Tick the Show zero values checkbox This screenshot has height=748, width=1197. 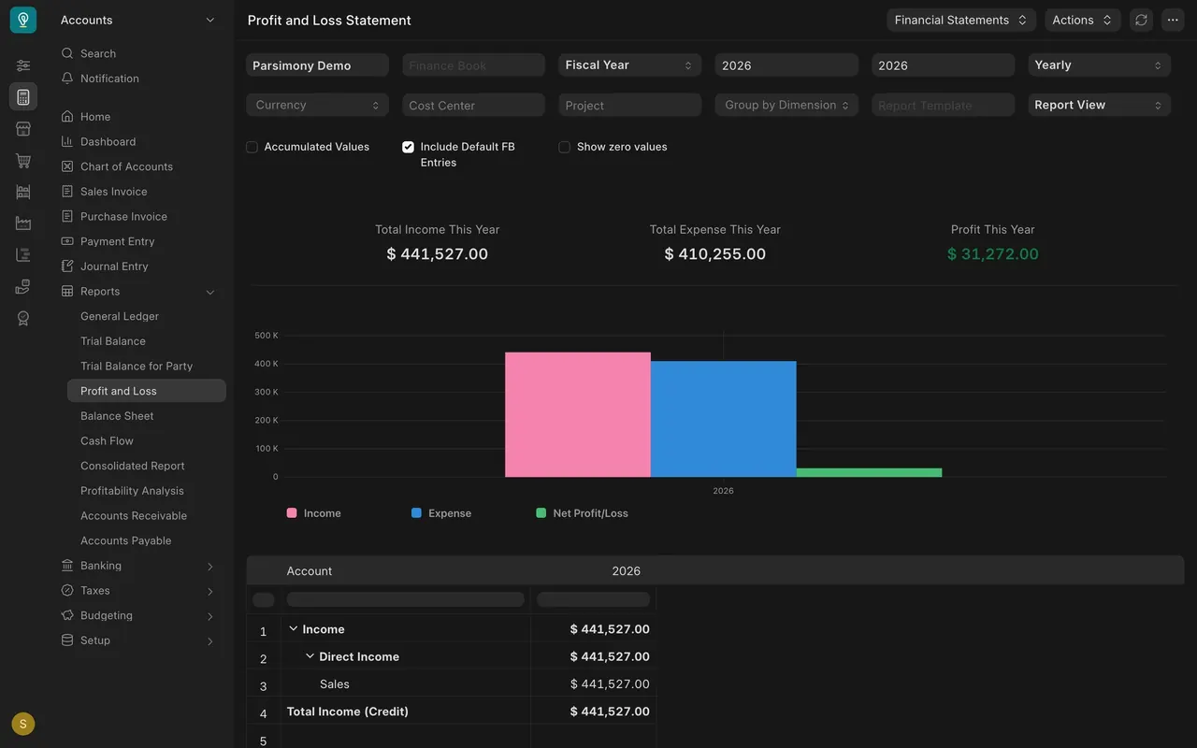point(564,147)
